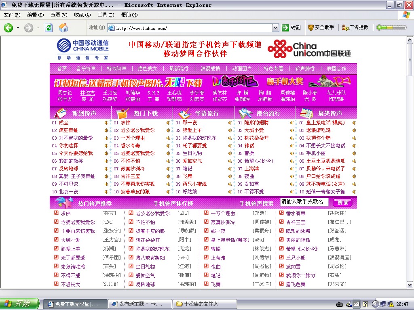This screenshot has width=414, height=310.
Task: Click the 请输入歌手或歌名 search field
Action: point(304,202)
